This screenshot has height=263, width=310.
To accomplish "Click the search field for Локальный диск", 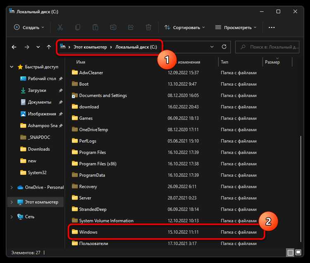I will click(267, 47).
